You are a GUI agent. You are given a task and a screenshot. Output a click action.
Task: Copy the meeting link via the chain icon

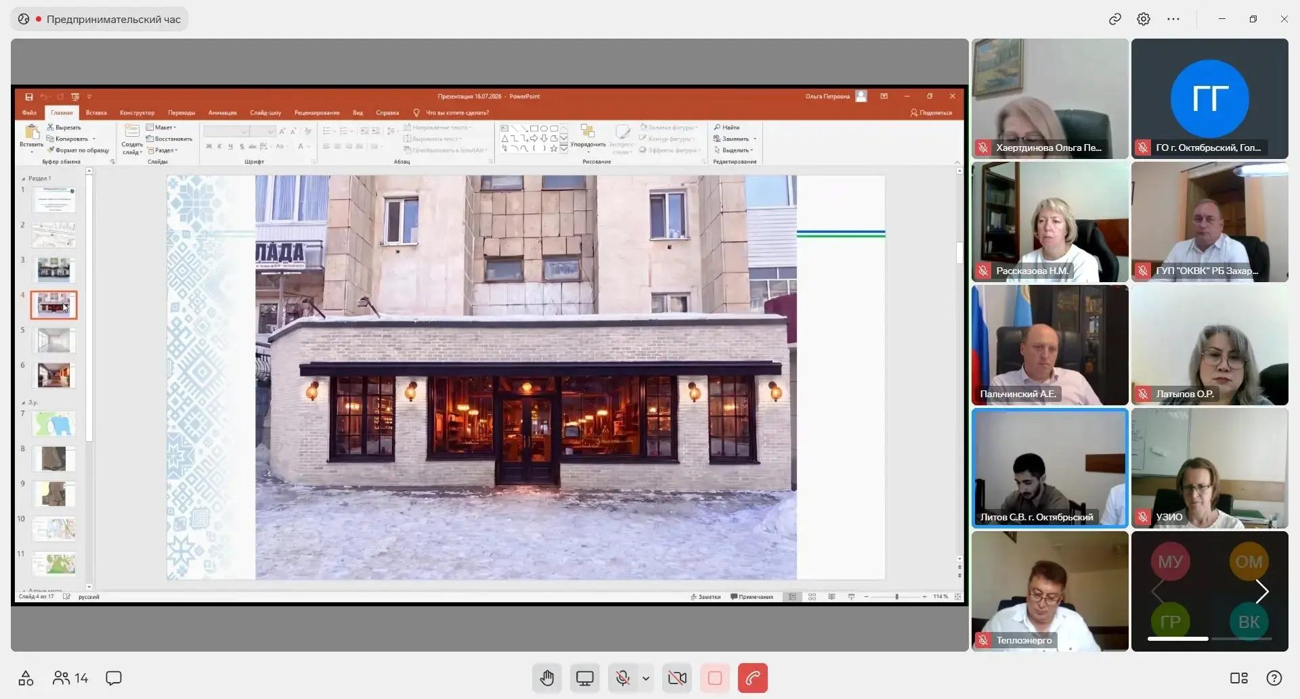[1115, 19]
